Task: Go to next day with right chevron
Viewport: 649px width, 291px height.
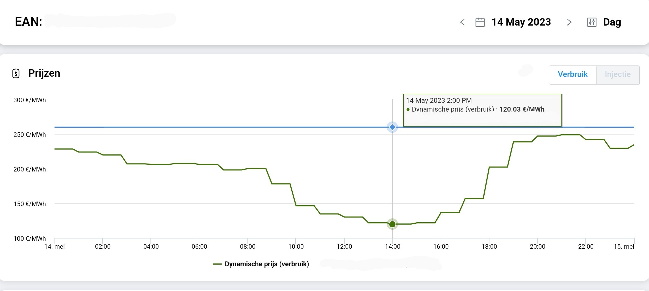Action: coord(569,22)
